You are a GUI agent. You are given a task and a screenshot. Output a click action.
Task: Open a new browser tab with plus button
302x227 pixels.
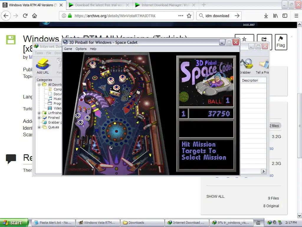point(203,5)
